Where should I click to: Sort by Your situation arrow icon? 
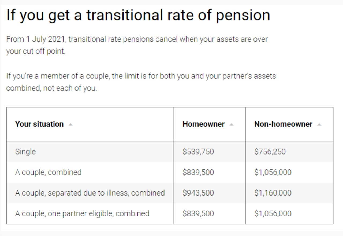click(70, 125)
